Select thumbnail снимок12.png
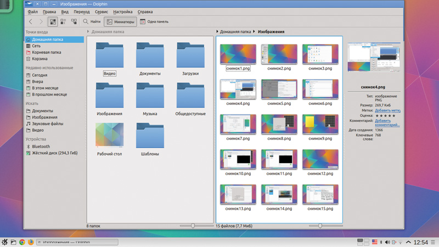Image resolution: width=439 pixels, height=247 pixels. pos(320,159)
